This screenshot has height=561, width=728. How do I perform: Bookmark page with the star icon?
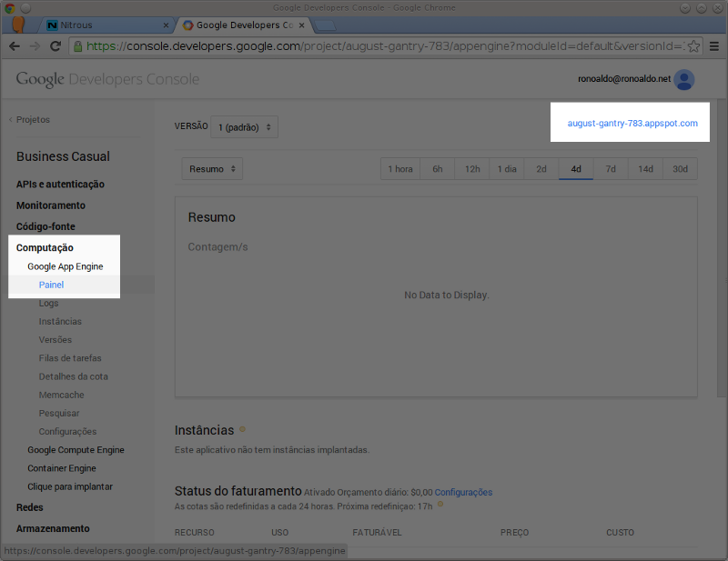(693, 46)
